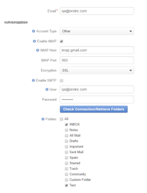This screenshot has width=147, height=193.
Task: Open the Account Type dropdown
Action: point(97,31)
